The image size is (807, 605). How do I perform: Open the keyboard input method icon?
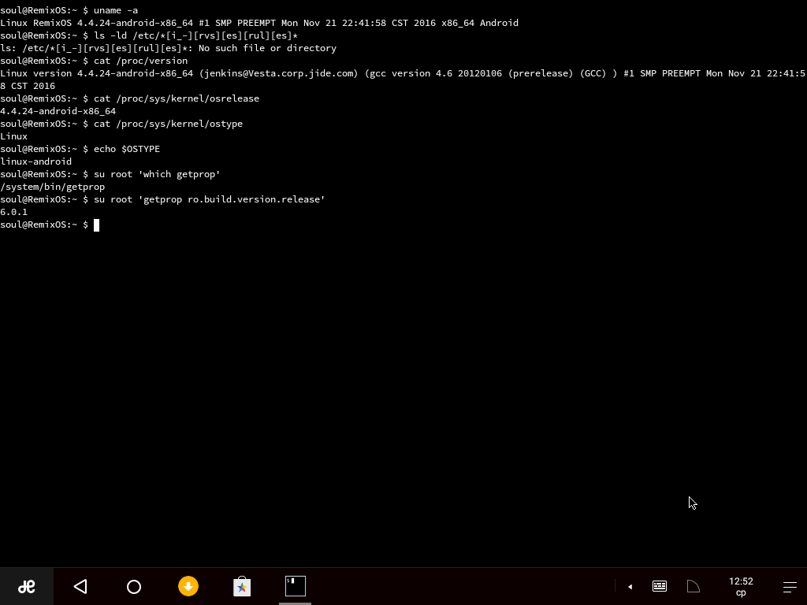click(660, 586)
